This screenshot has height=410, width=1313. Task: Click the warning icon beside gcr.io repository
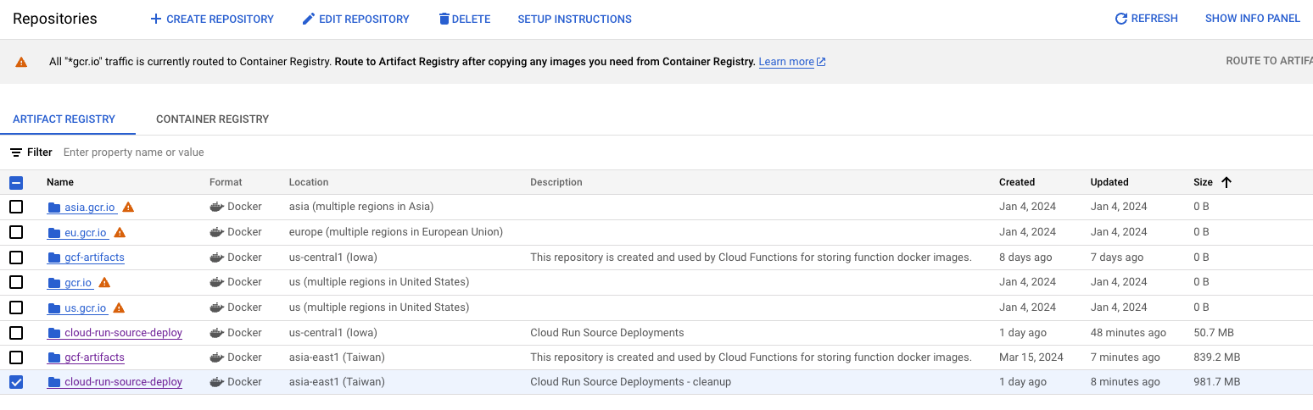coord(104,282)
